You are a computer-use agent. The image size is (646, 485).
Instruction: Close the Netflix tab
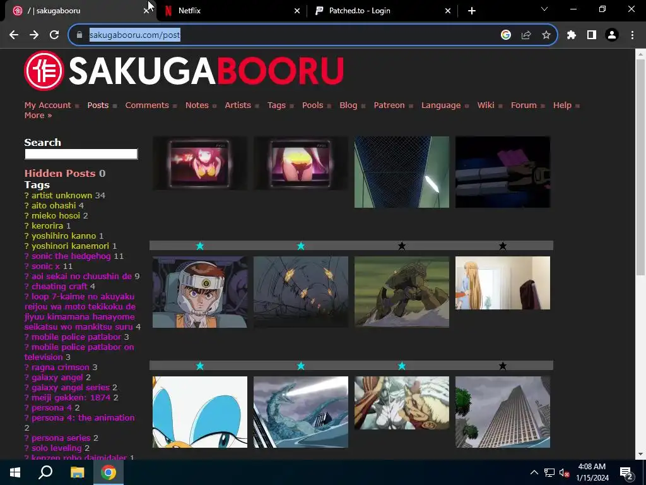coord(297,11)
